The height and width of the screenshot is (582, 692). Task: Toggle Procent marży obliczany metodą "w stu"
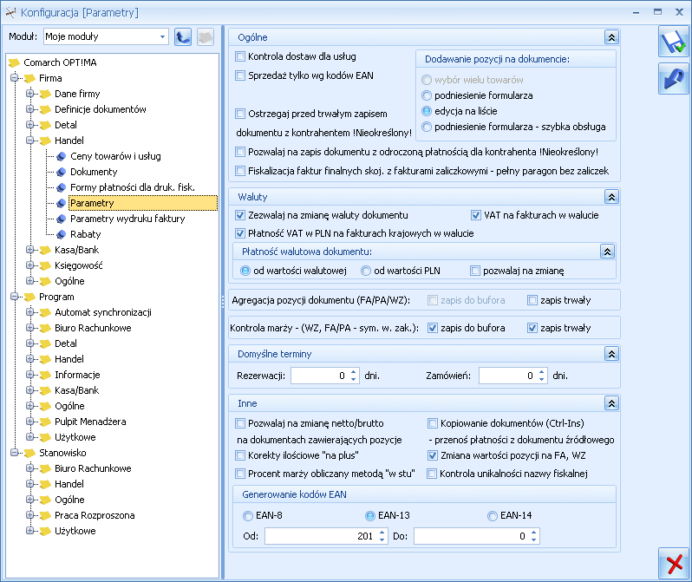click(x=240, y=474)
